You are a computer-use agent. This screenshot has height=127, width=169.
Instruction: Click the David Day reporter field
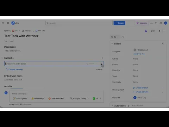[140, 98]
